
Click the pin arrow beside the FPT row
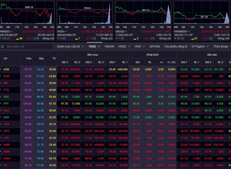pos(1,104)
